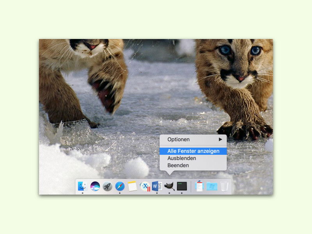312x234 pixels.
Task: Open the yellow Notes app icon
Action: (132, 186)
